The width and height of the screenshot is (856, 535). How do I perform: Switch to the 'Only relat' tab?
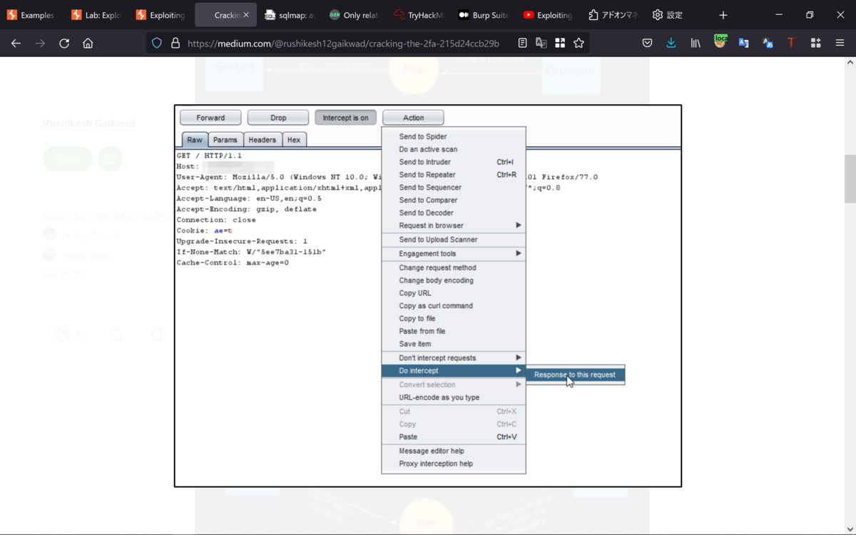coord(355,15)
